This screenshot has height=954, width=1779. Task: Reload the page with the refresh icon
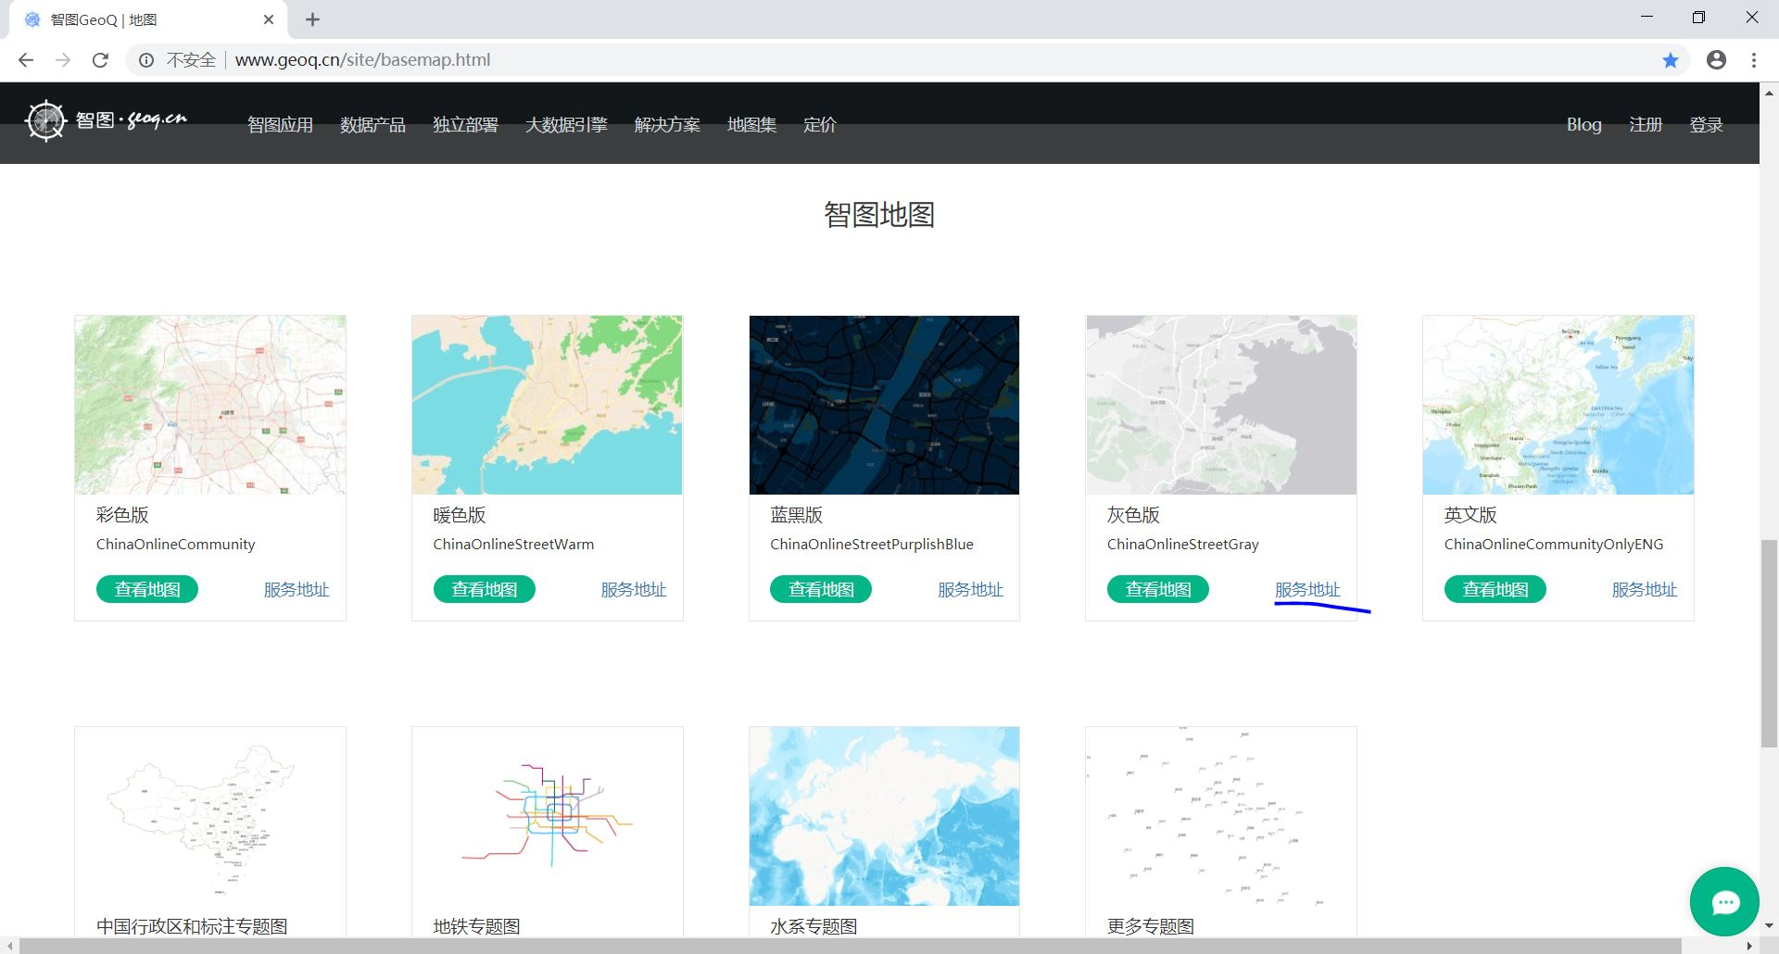pos(100,59)
